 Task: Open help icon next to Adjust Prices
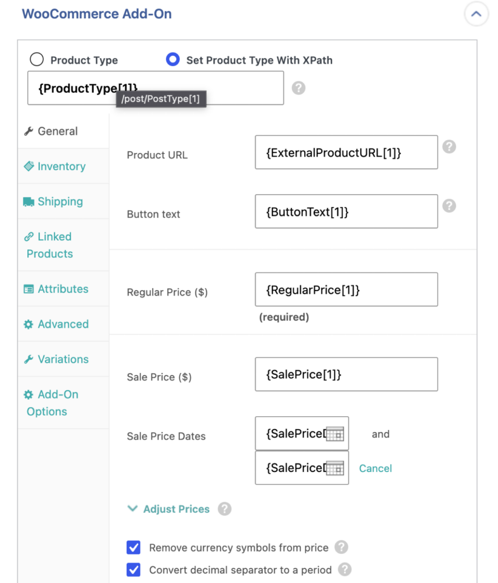tap(225, 508)
